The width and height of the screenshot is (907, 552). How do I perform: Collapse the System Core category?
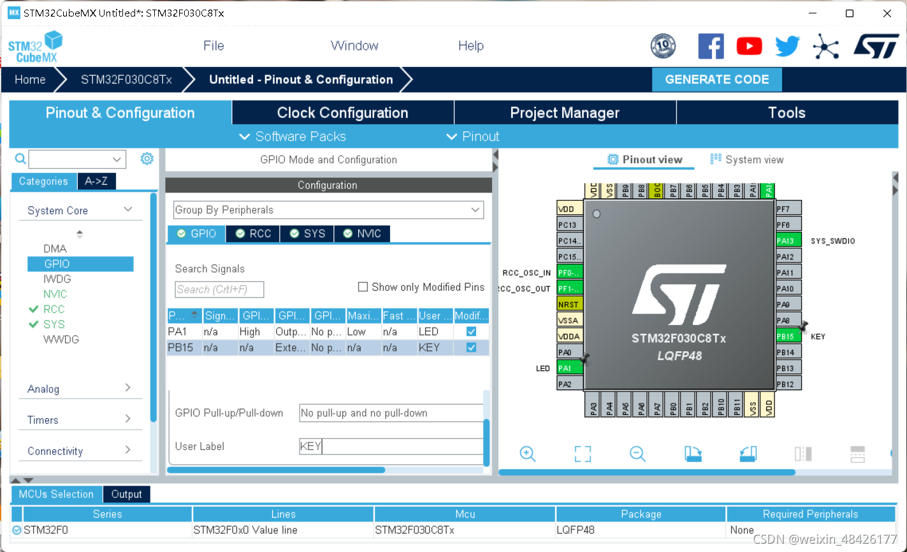point(127,210)
